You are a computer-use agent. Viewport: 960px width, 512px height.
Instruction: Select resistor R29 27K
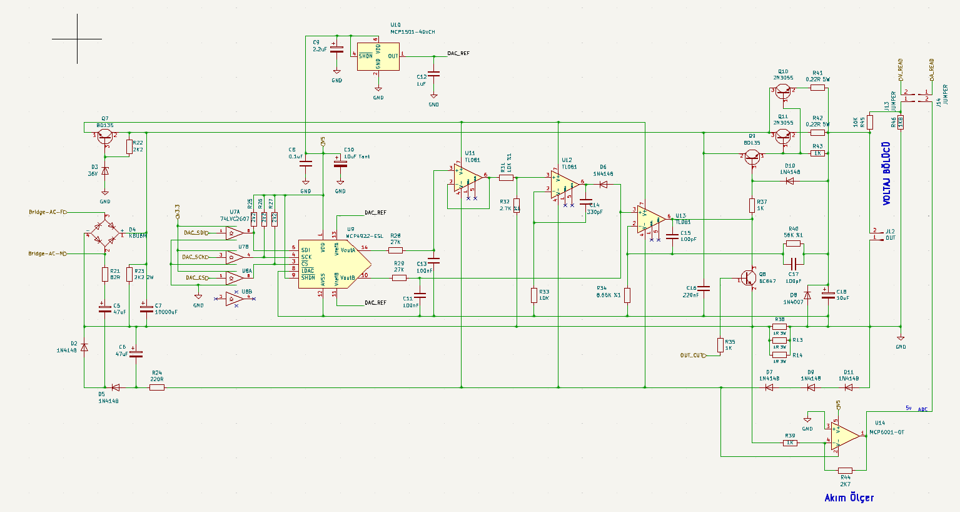[399, 277]
